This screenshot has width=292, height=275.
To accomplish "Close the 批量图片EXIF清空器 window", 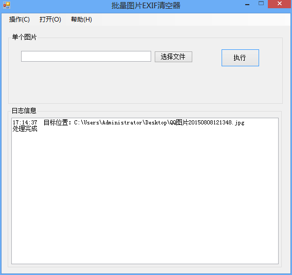I will point(279,4).
